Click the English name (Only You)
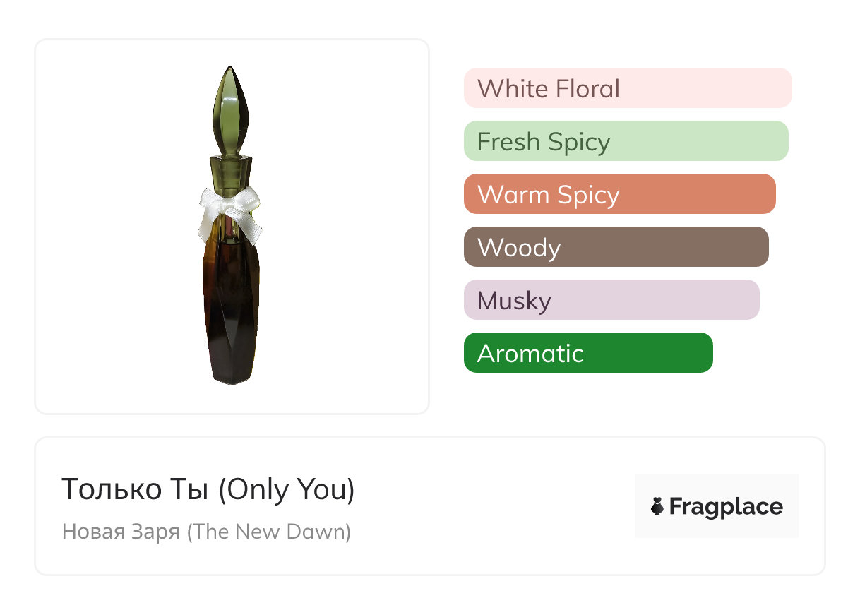The image size is (860, 610). click(x=287, y=489)
